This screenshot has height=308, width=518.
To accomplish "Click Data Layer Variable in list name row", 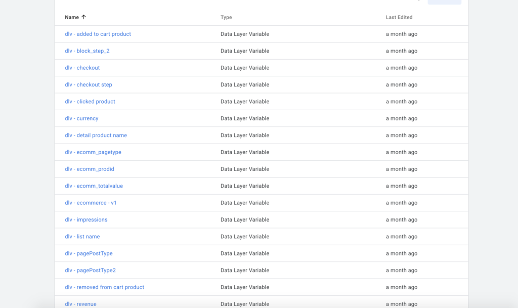I will coord(245,236).
